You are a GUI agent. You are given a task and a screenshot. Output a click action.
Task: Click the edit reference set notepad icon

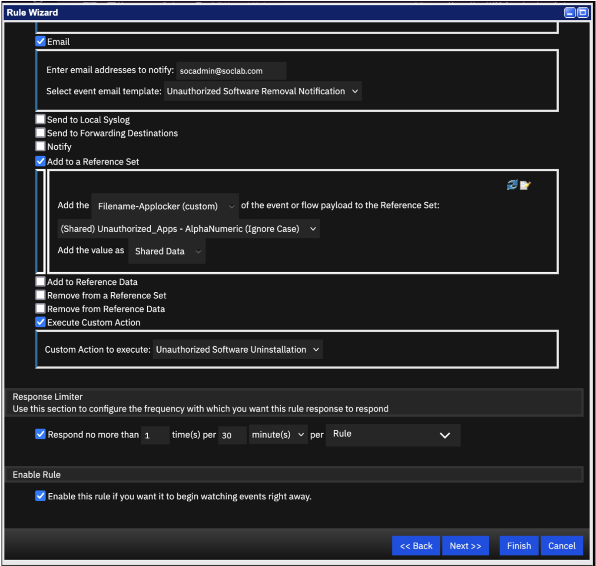525,185
